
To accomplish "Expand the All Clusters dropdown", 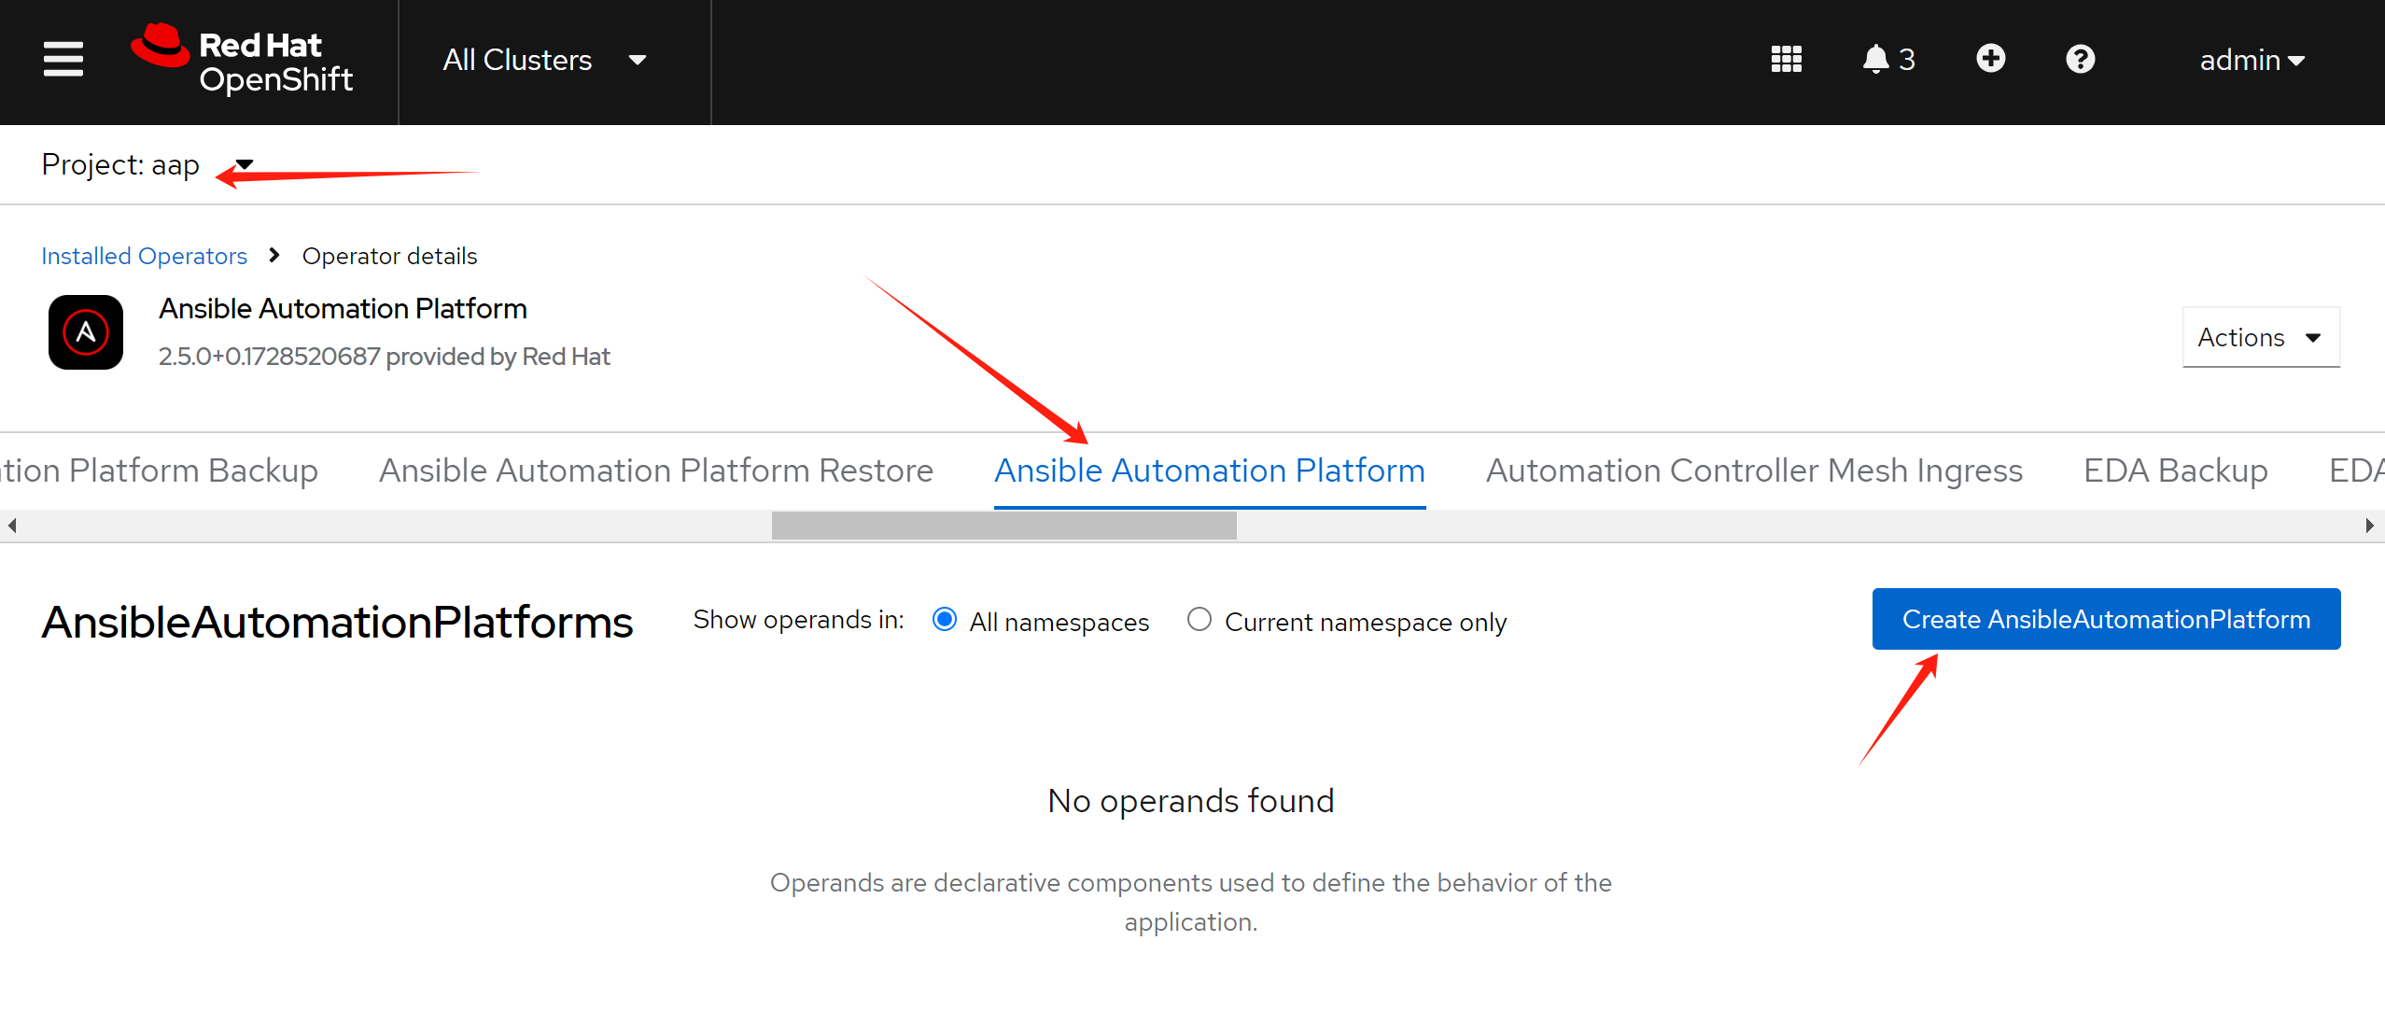I will 544,61.
